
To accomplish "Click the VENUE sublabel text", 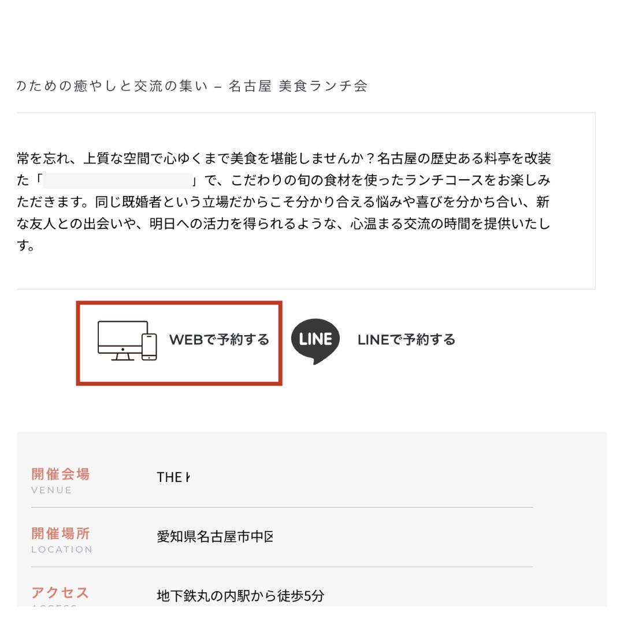I will tap(51, 490).
